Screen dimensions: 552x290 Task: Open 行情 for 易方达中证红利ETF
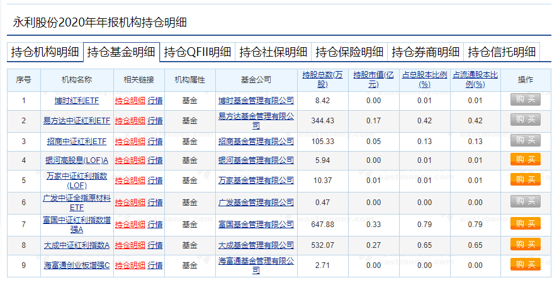click(x=155, y=121)
